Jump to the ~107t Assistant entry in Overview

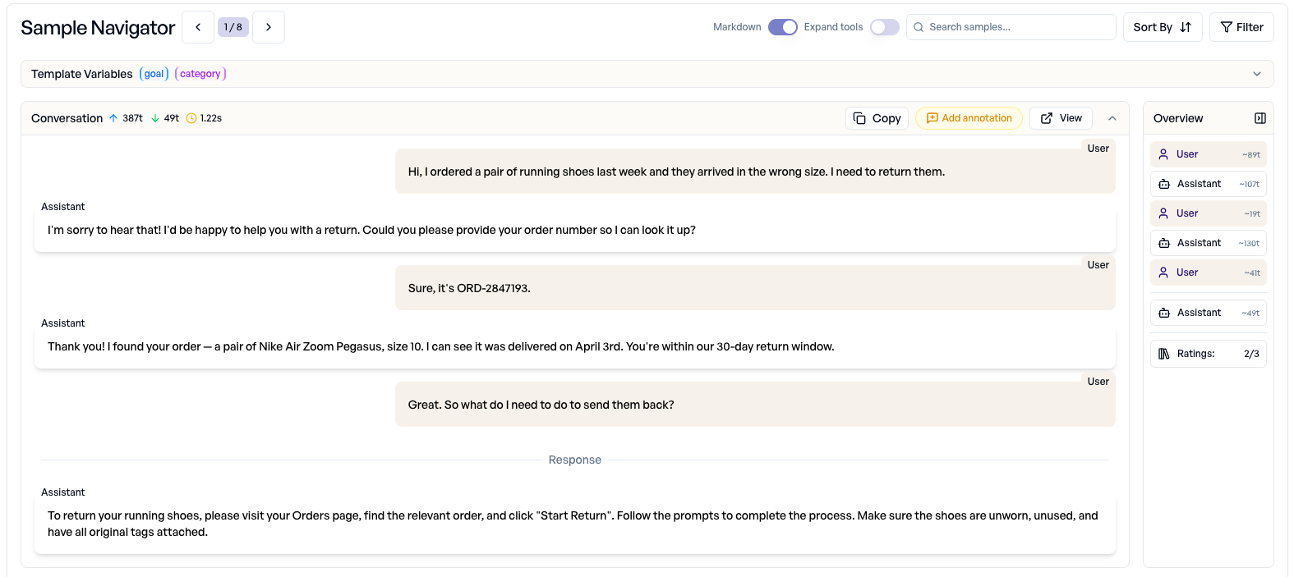(x=1208, y=184)
